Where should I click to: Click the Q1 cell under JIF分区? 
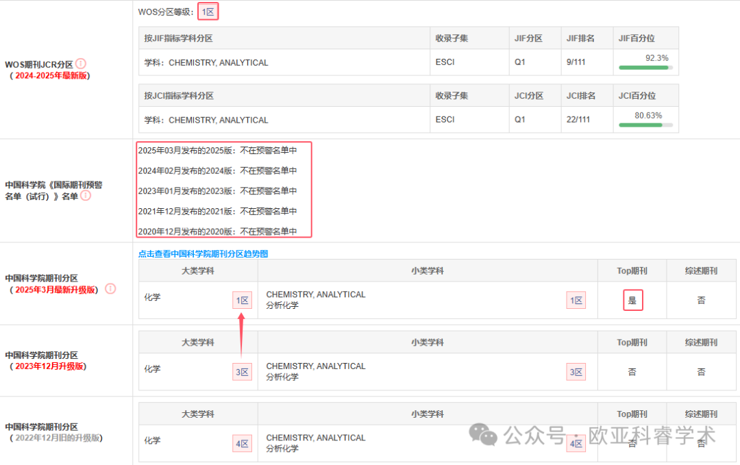tap(519, 62)
